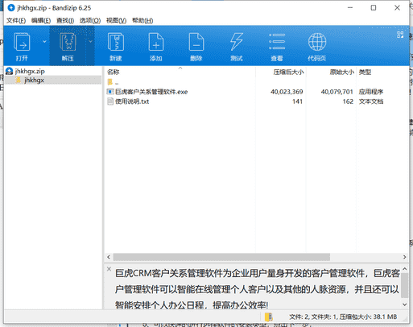Sort by the 名称 column header
The image size is (413, 327).
(113, 72)
